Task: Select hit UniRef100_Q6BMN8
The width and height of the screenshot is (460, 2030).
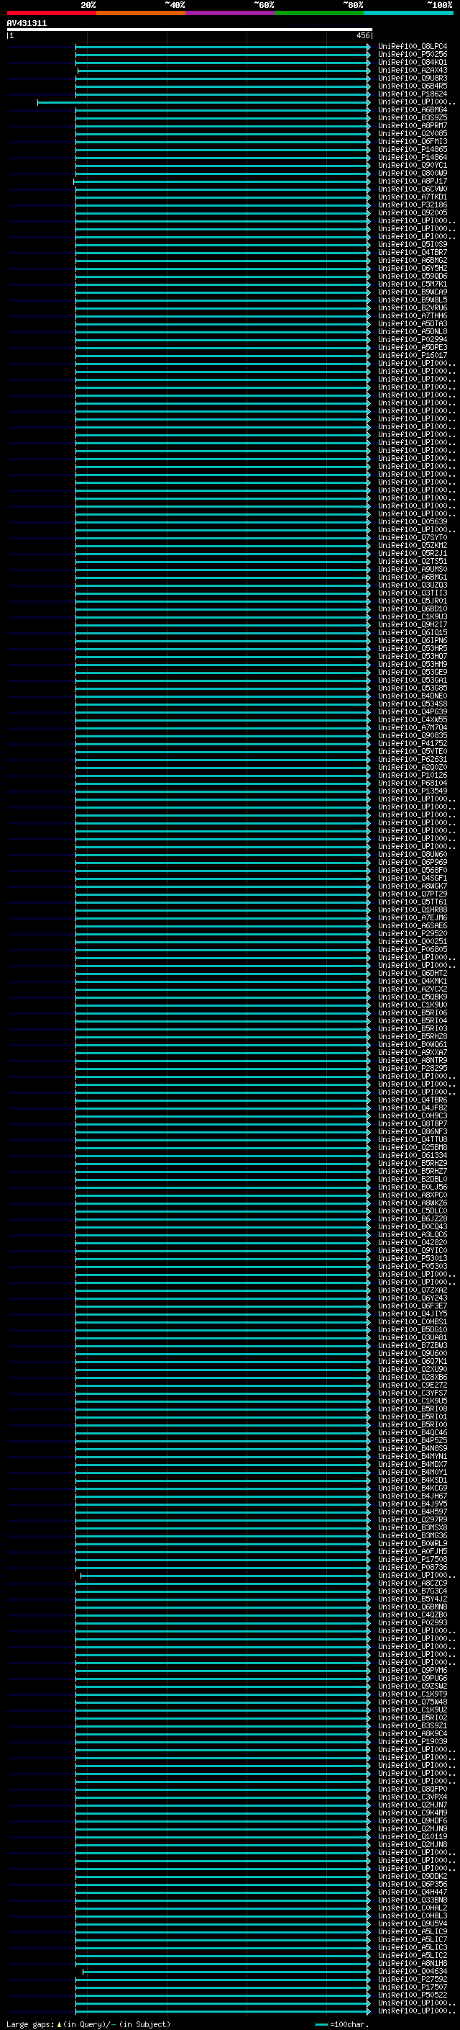Action: pyautogui.click(x=413, y=1606)
